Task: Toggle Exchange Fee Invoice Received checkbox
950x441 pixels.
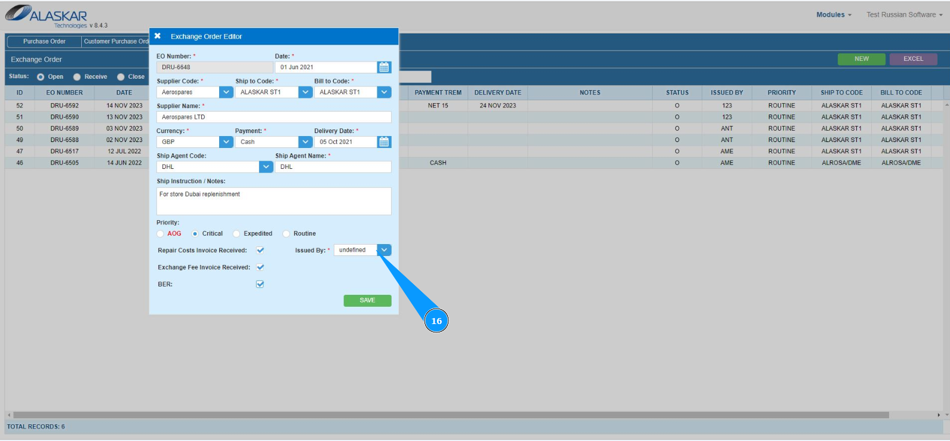Action: pyautogui.click(x=260, y=267)
